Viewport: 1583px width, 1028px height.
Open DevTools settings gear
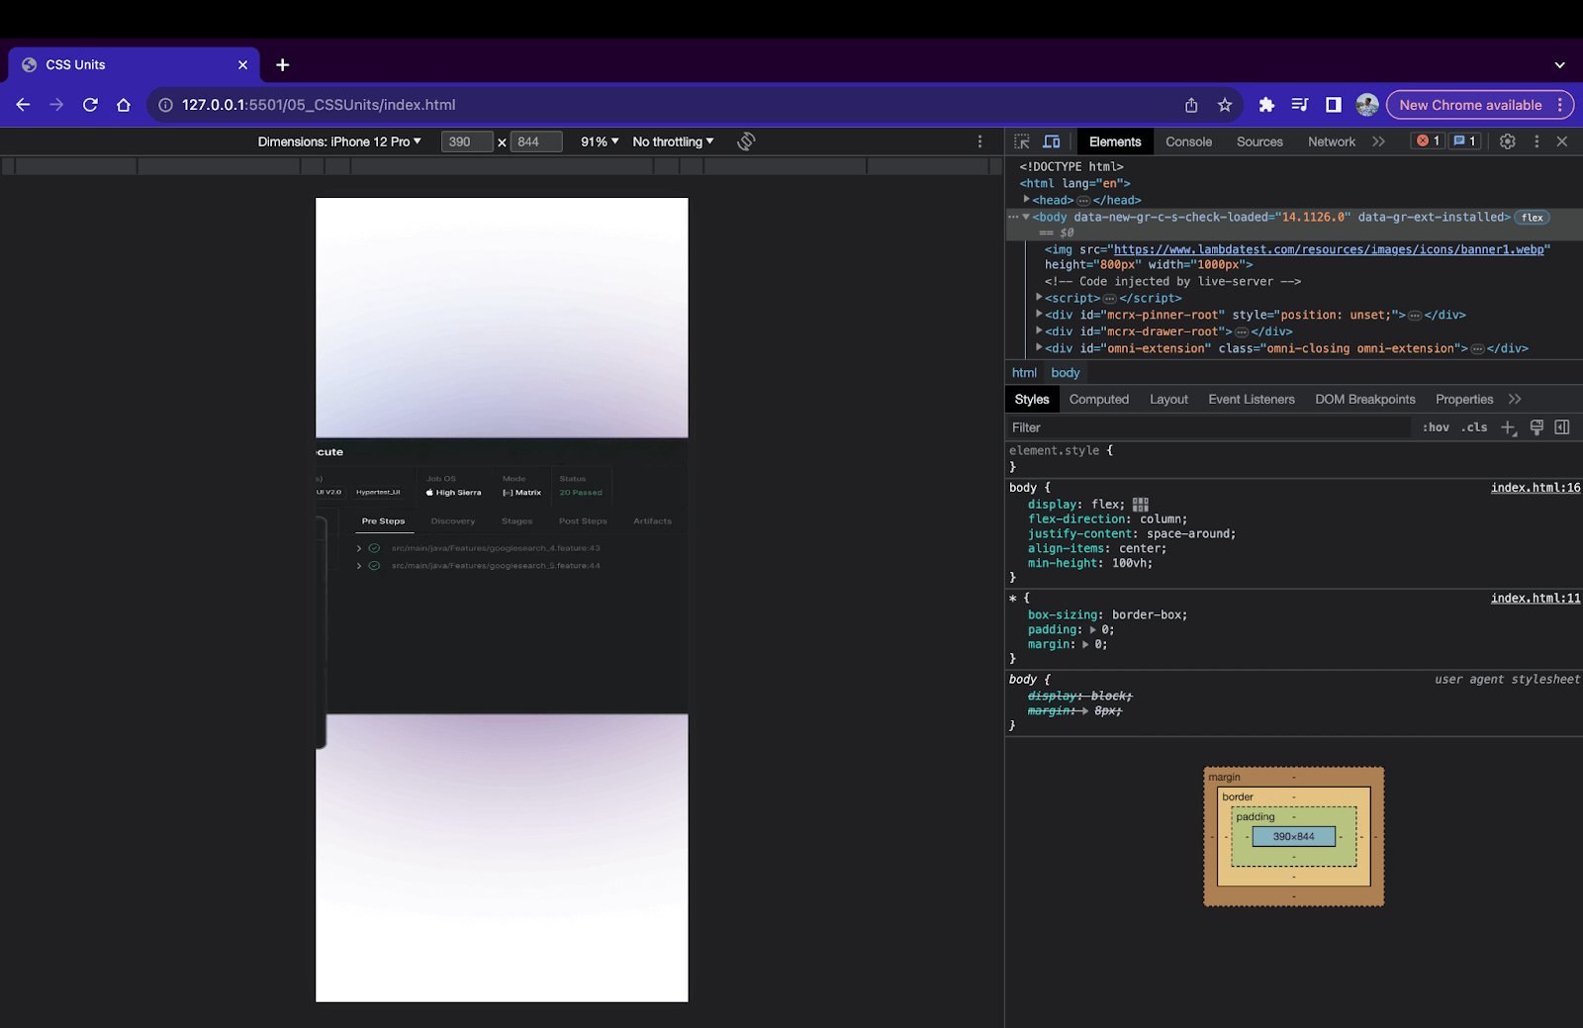1507,141
